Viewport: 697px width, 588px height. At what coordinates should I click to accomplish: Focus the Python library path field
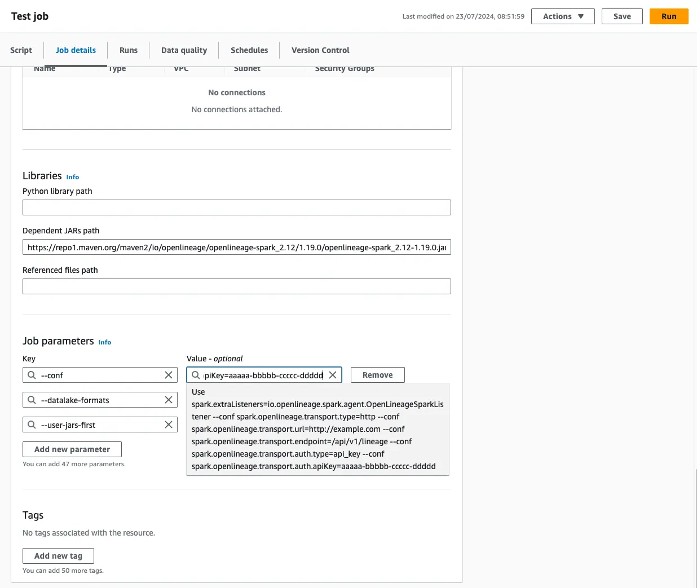236,207
